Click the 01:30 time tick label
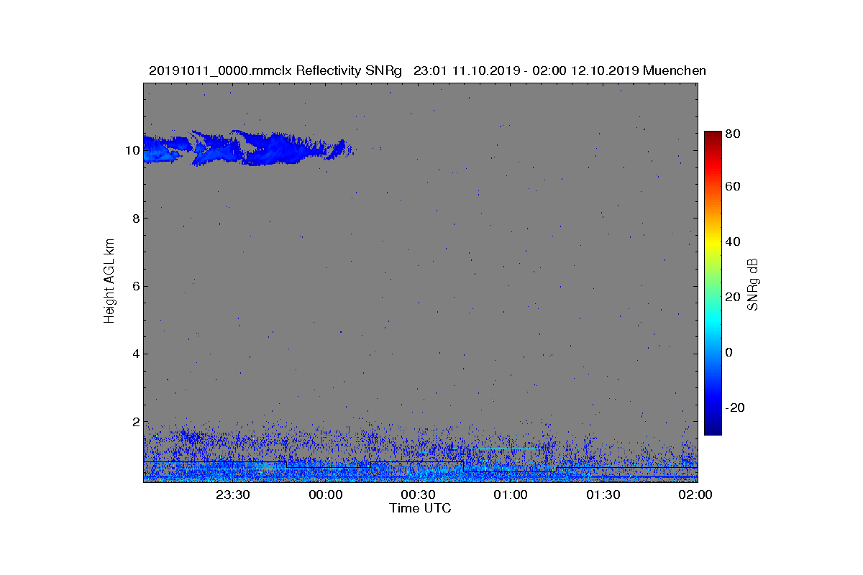Image resolution: width=863 pixels, height=575 pixels. (603, 494)
